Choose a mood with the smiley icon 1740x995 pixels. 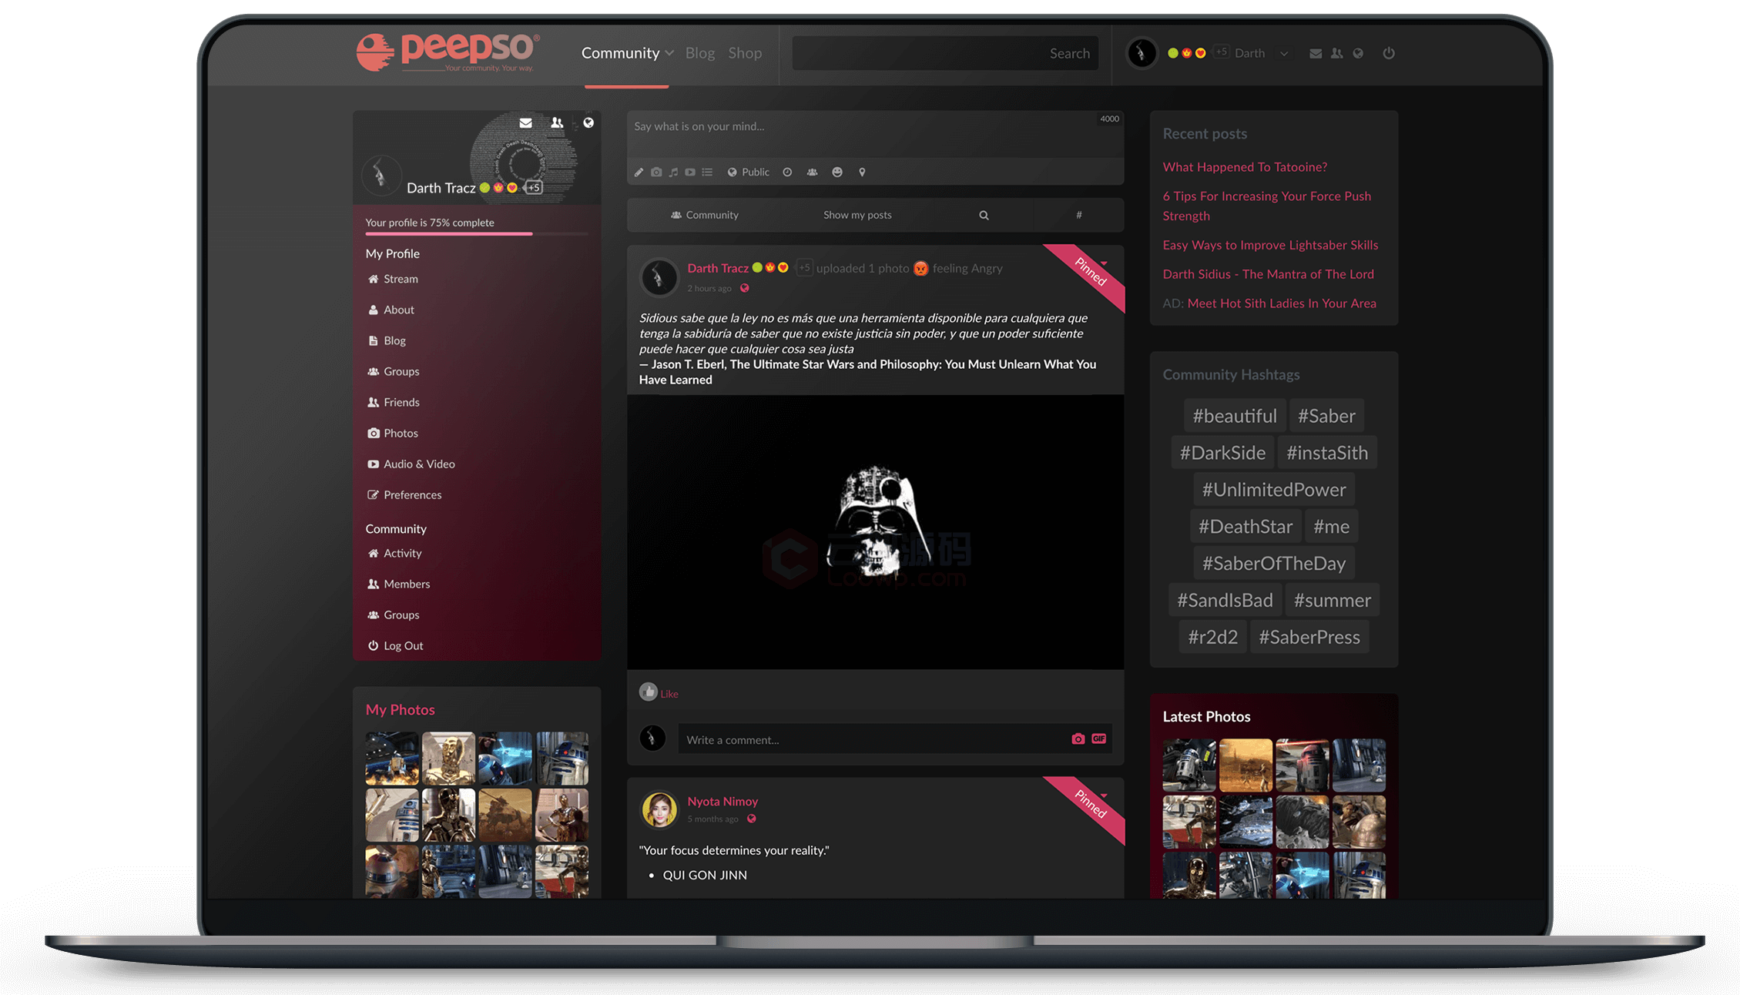[837, 173]
